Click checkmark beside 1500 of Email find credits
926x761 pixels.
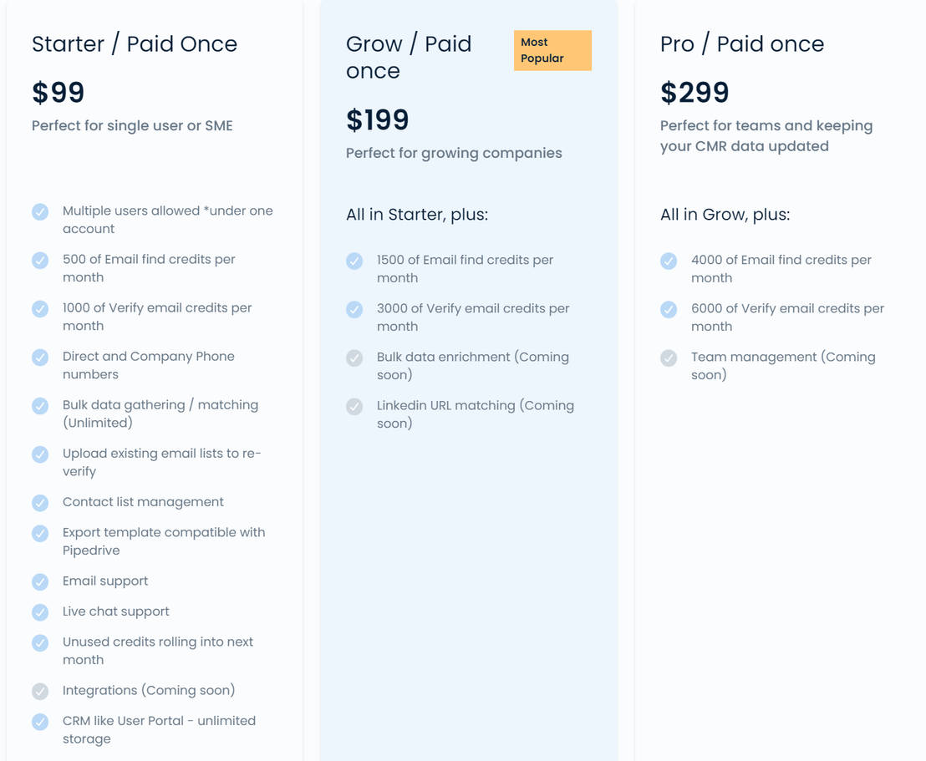click(x=354, y=261)
